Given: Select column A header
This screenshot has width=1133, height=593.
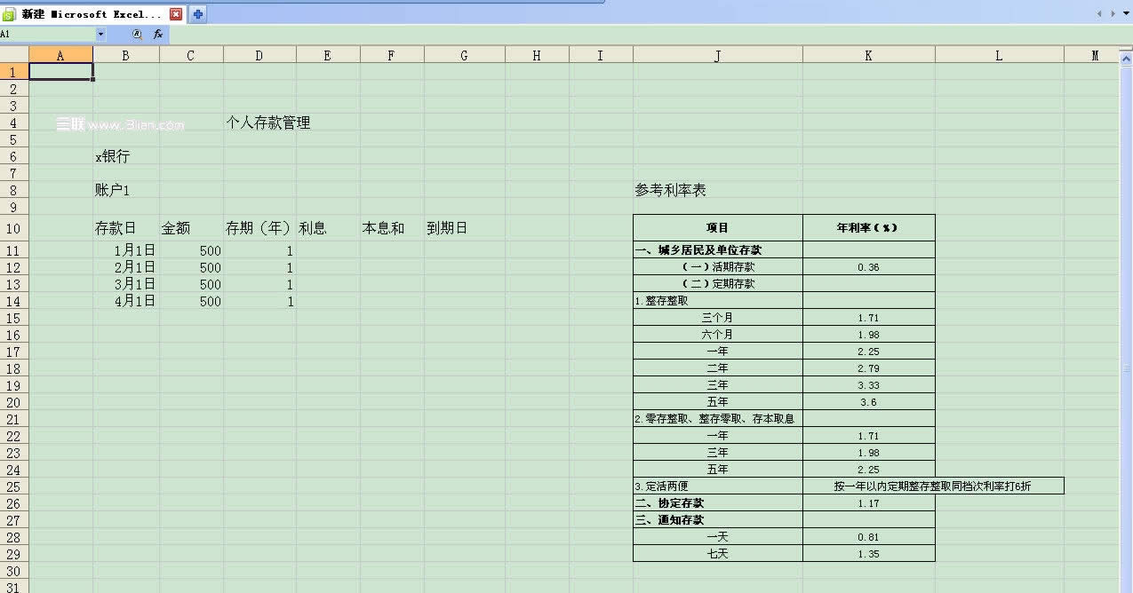Looking at the screenshot, I should click(x=60, y=55).
